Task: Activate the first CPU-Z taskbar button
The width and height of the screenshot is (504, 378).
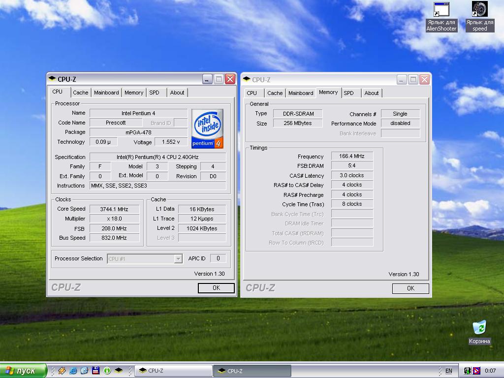Action: pos(173,371)
